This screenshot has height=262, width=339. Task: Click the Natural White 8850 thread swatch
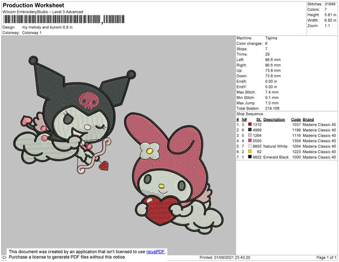click(x=250, y=146)
